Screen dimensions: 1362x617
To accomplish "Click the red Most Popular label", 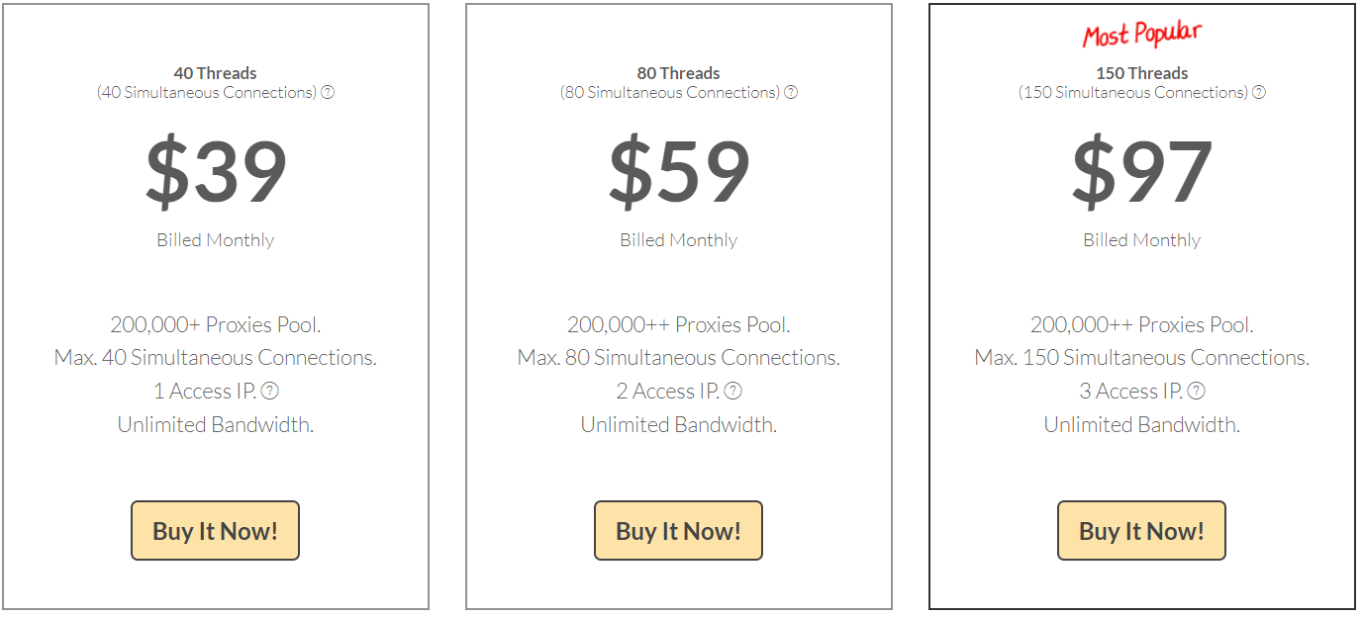I will click(x=1141, y=36).
